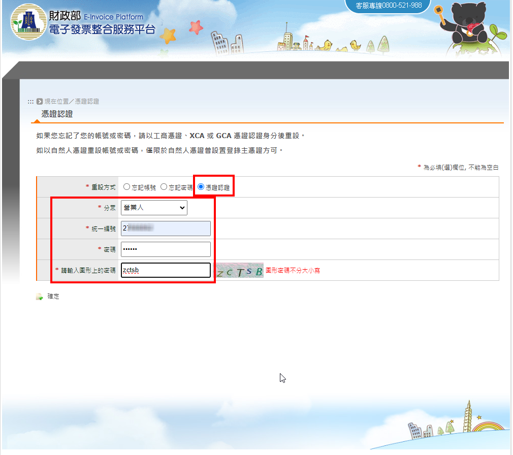Click the captcha text field containing zctsb
513x455 pixels.
pyautogui.click(x=166, y=270)
